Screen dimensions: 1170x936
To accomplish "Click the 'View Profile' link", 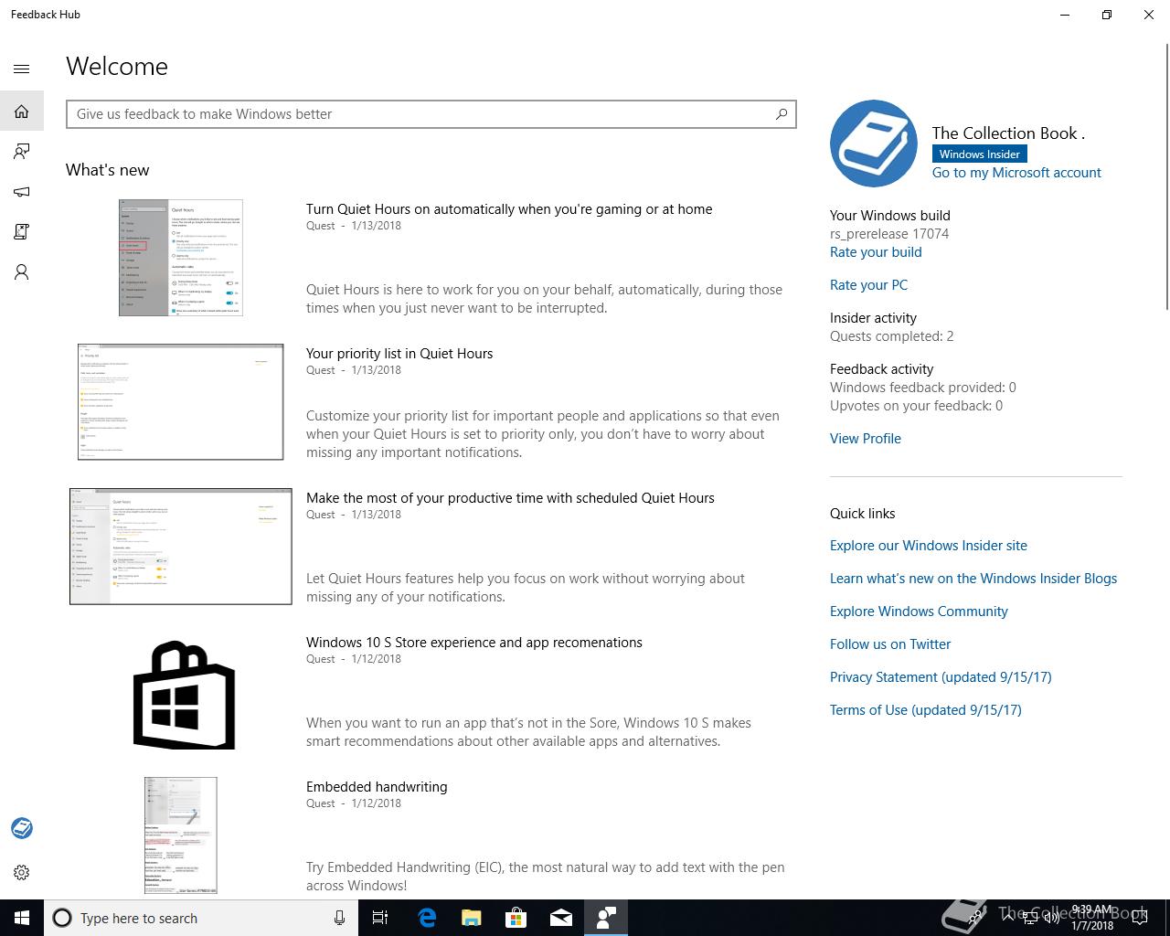I will tap(866, 439).
